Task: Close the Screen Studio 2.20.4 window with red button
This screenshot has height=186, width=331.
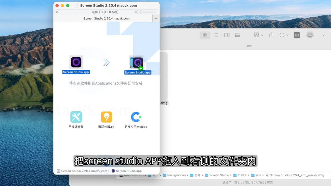Action: tap(57, 6)
